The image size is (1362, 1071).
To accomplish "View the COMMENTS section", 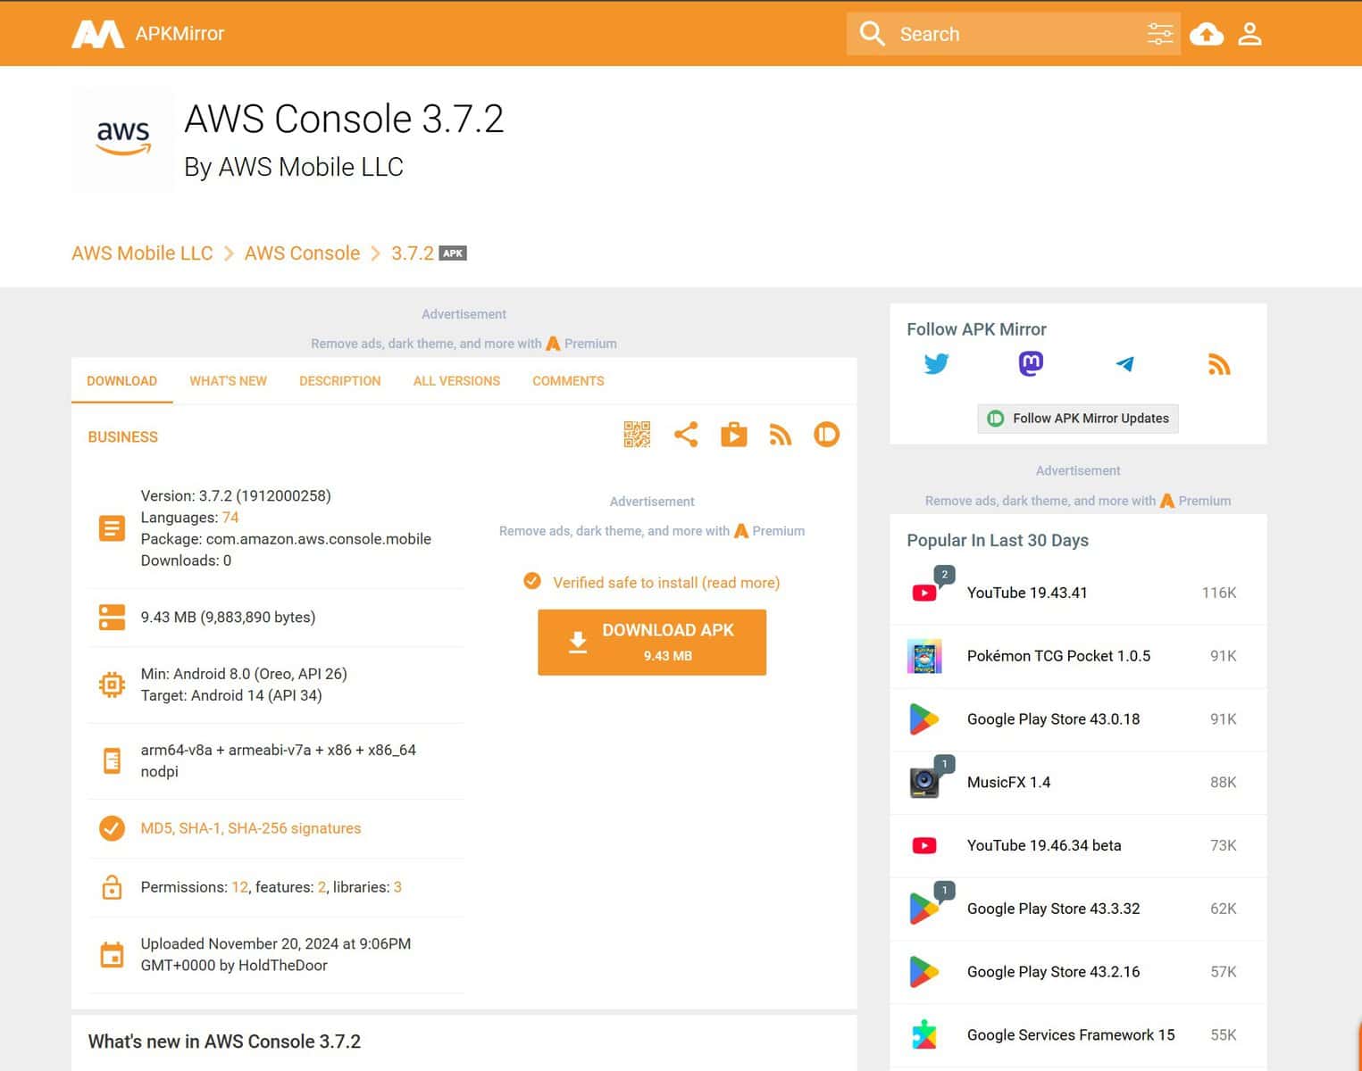I will [568, 381].
